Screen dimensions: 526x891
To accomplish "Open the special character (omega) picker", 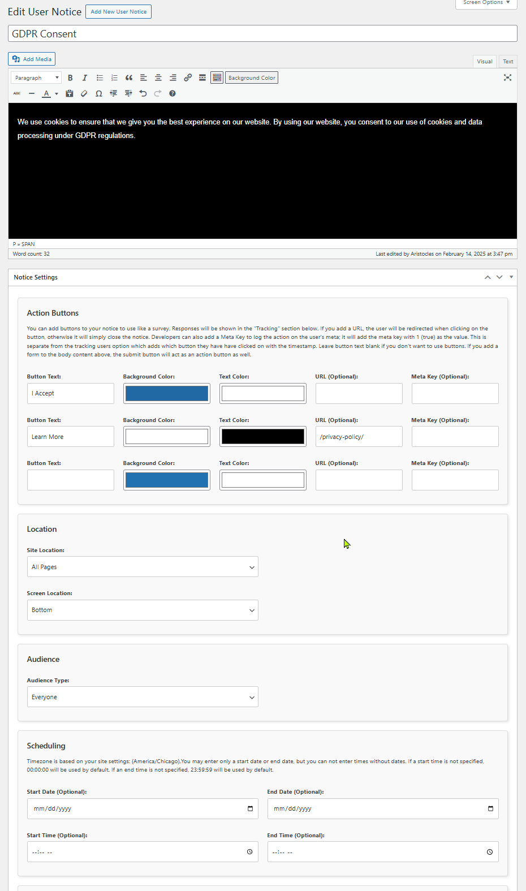I will point(99,93).
